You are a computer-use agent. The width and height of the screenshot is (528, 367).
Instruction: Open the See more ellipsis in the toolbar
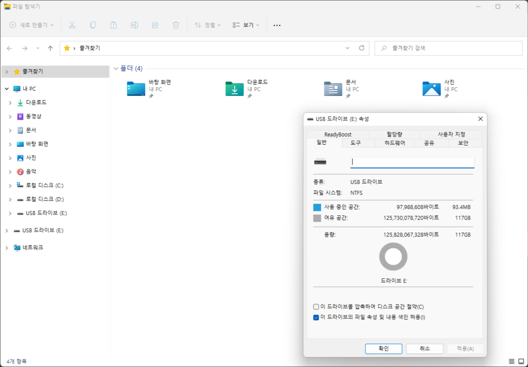(276, 25)
